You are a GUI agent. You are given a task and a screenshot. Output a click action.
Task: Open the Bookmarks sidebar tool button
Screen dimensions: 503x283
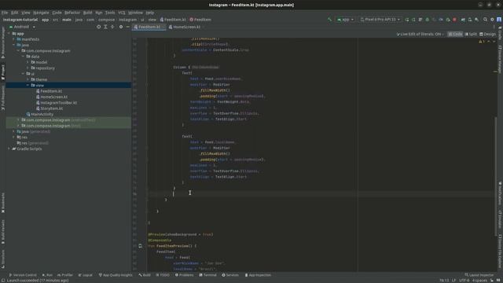tap(3, 203)
